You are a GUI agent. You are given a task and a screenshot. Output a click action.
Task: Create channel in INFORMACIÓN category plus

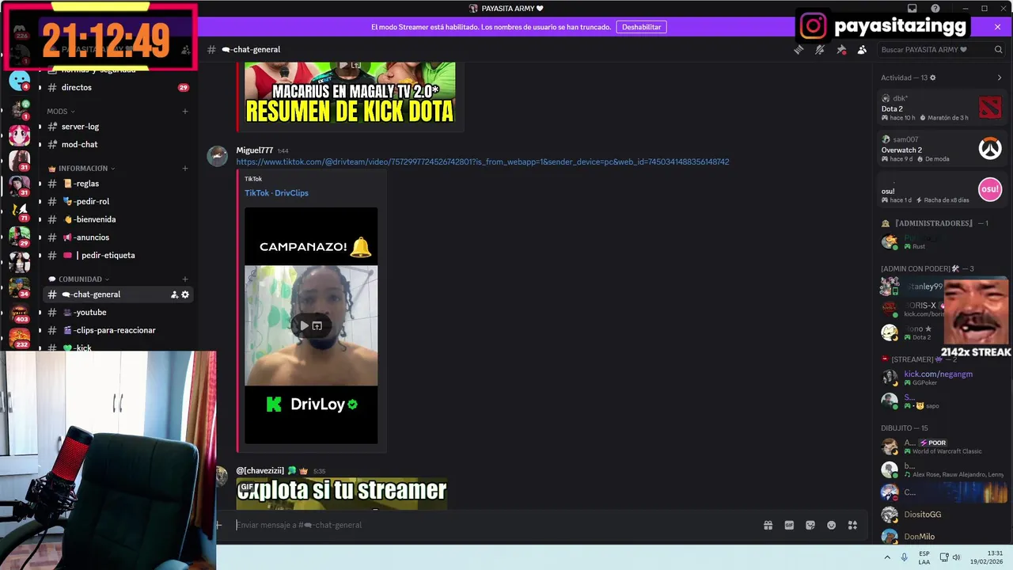point(185,169)
